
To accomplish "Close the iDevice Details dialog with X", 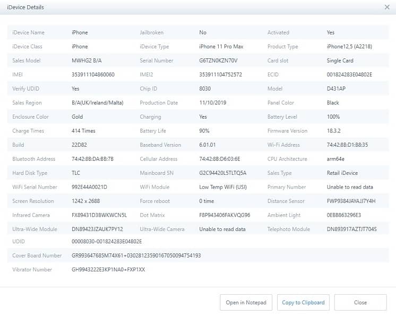I will click(x=387, y=7).
